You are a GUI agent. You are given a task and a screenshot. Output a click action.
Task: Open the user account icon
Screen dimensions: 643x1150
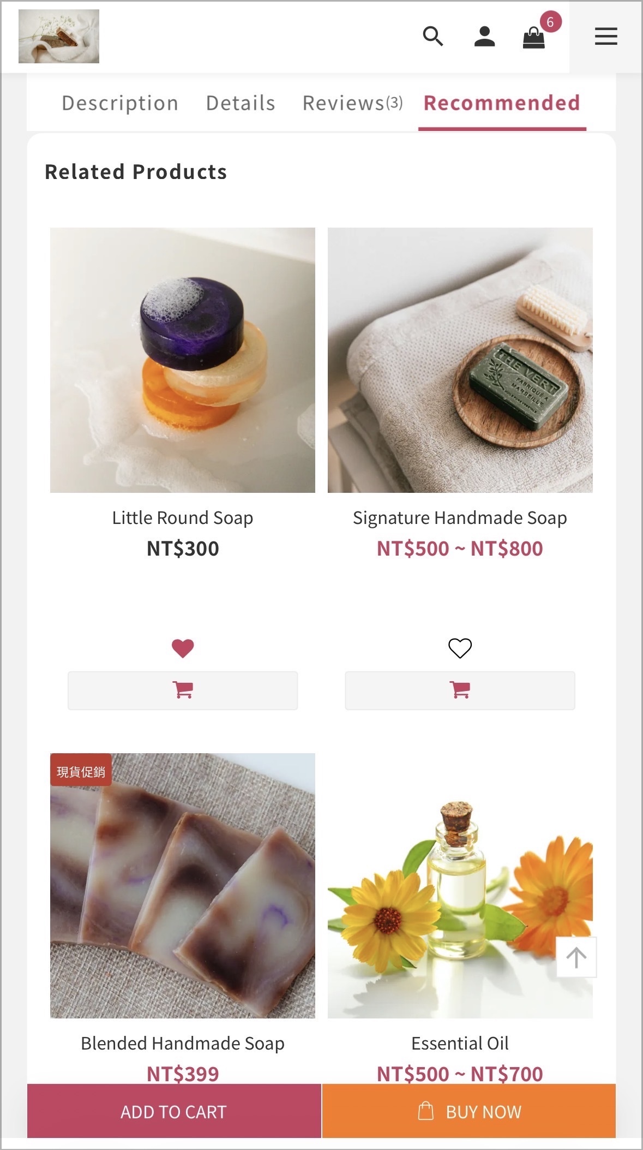[x=484, y=37]
